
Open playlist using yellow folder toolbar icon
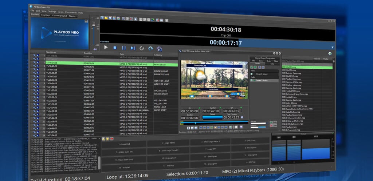click(x=106, y=18)
